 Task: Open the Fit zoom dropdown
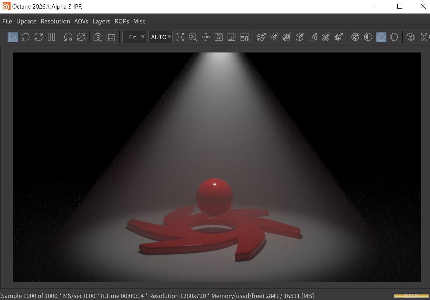[x=134, y=37]
